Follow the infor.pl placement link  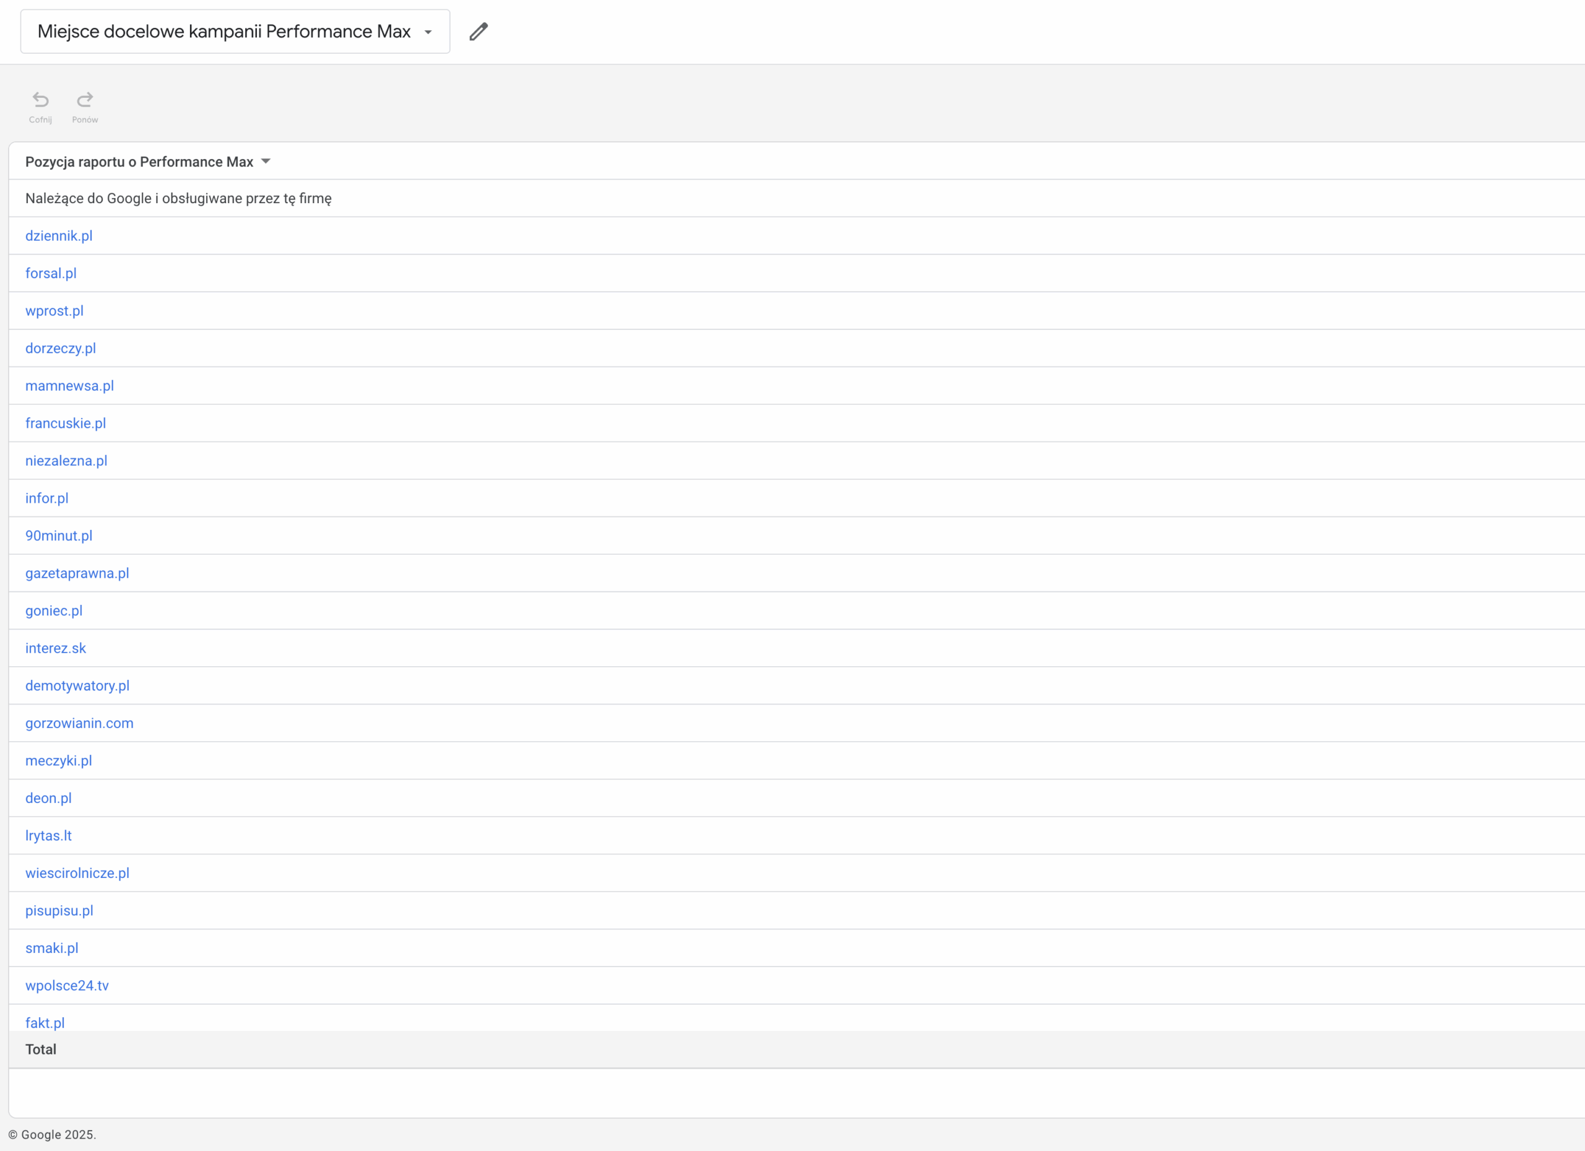coord(47,498)
